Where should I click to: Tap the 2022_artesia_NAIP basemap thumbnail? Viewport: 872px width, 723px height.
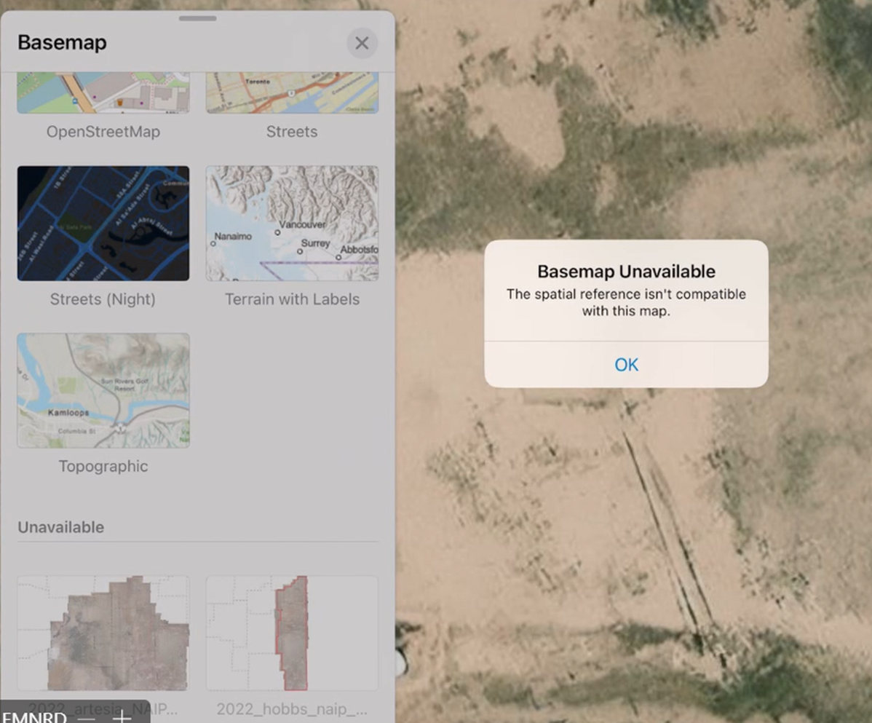[103, 632]
